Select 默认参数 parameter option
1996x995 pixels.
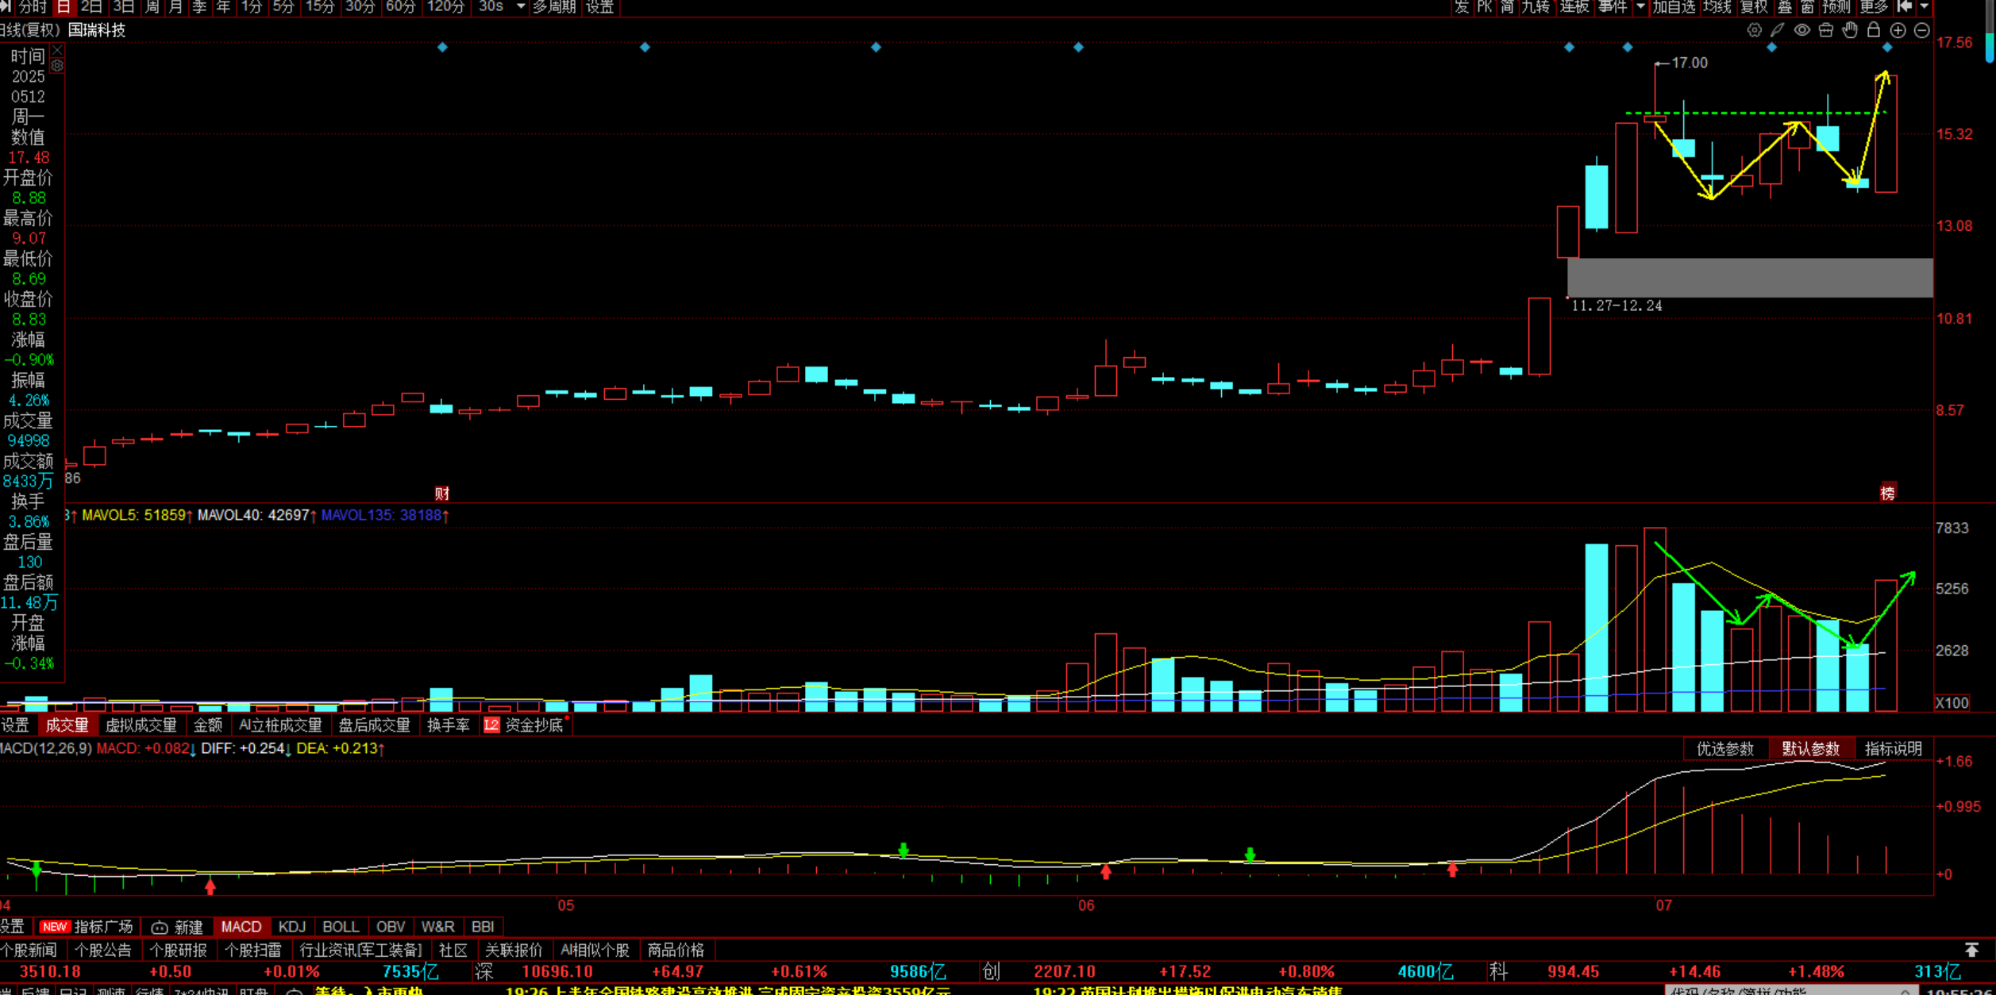1810,748
